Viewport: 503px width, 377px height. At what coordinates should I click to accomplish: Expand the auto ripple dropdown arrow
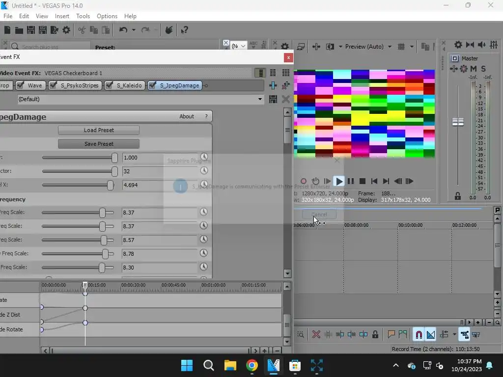(x=454, y=335)
